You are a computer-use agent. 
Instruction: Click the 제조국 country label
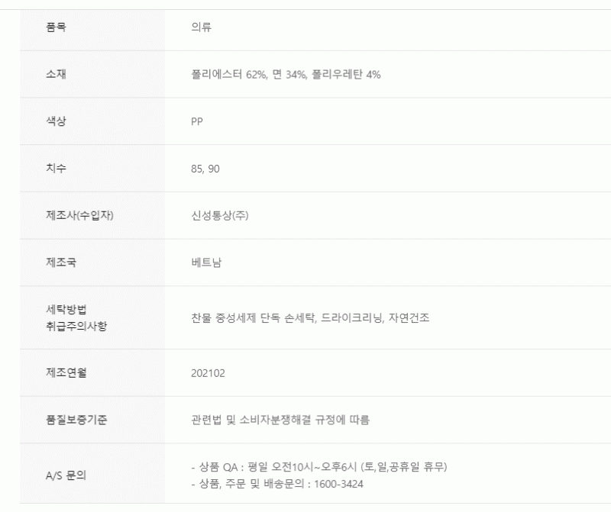click(61, 262)
